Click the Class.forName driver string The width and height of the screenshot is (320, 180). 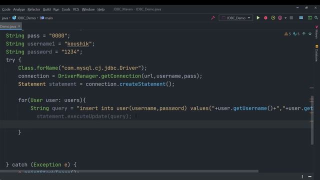(101, 68)
